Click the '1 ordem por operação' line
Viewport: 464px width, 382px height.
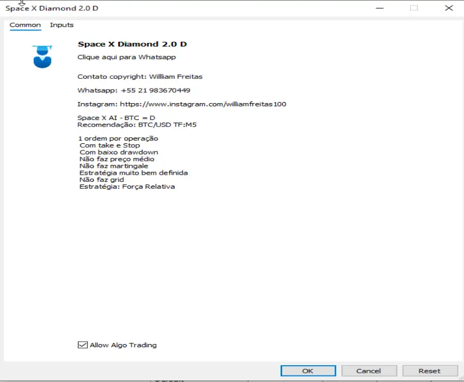coord(118,138)
